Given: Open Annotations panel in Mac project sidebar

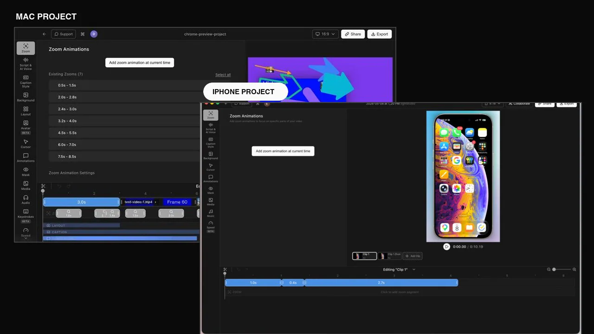Looking at the screenshot, I should coord(26,158).
